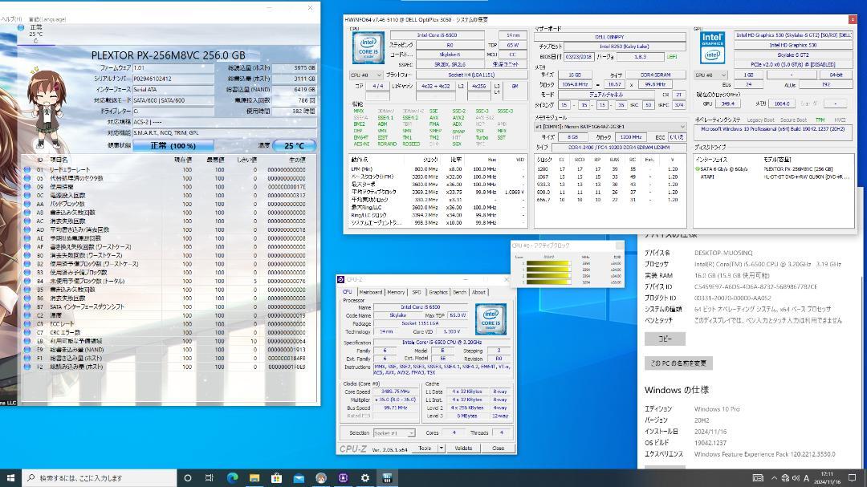Screen dimensions: 867x487
Task: Open the Mail app from taskbar
Action: click(x=299, y=477)
